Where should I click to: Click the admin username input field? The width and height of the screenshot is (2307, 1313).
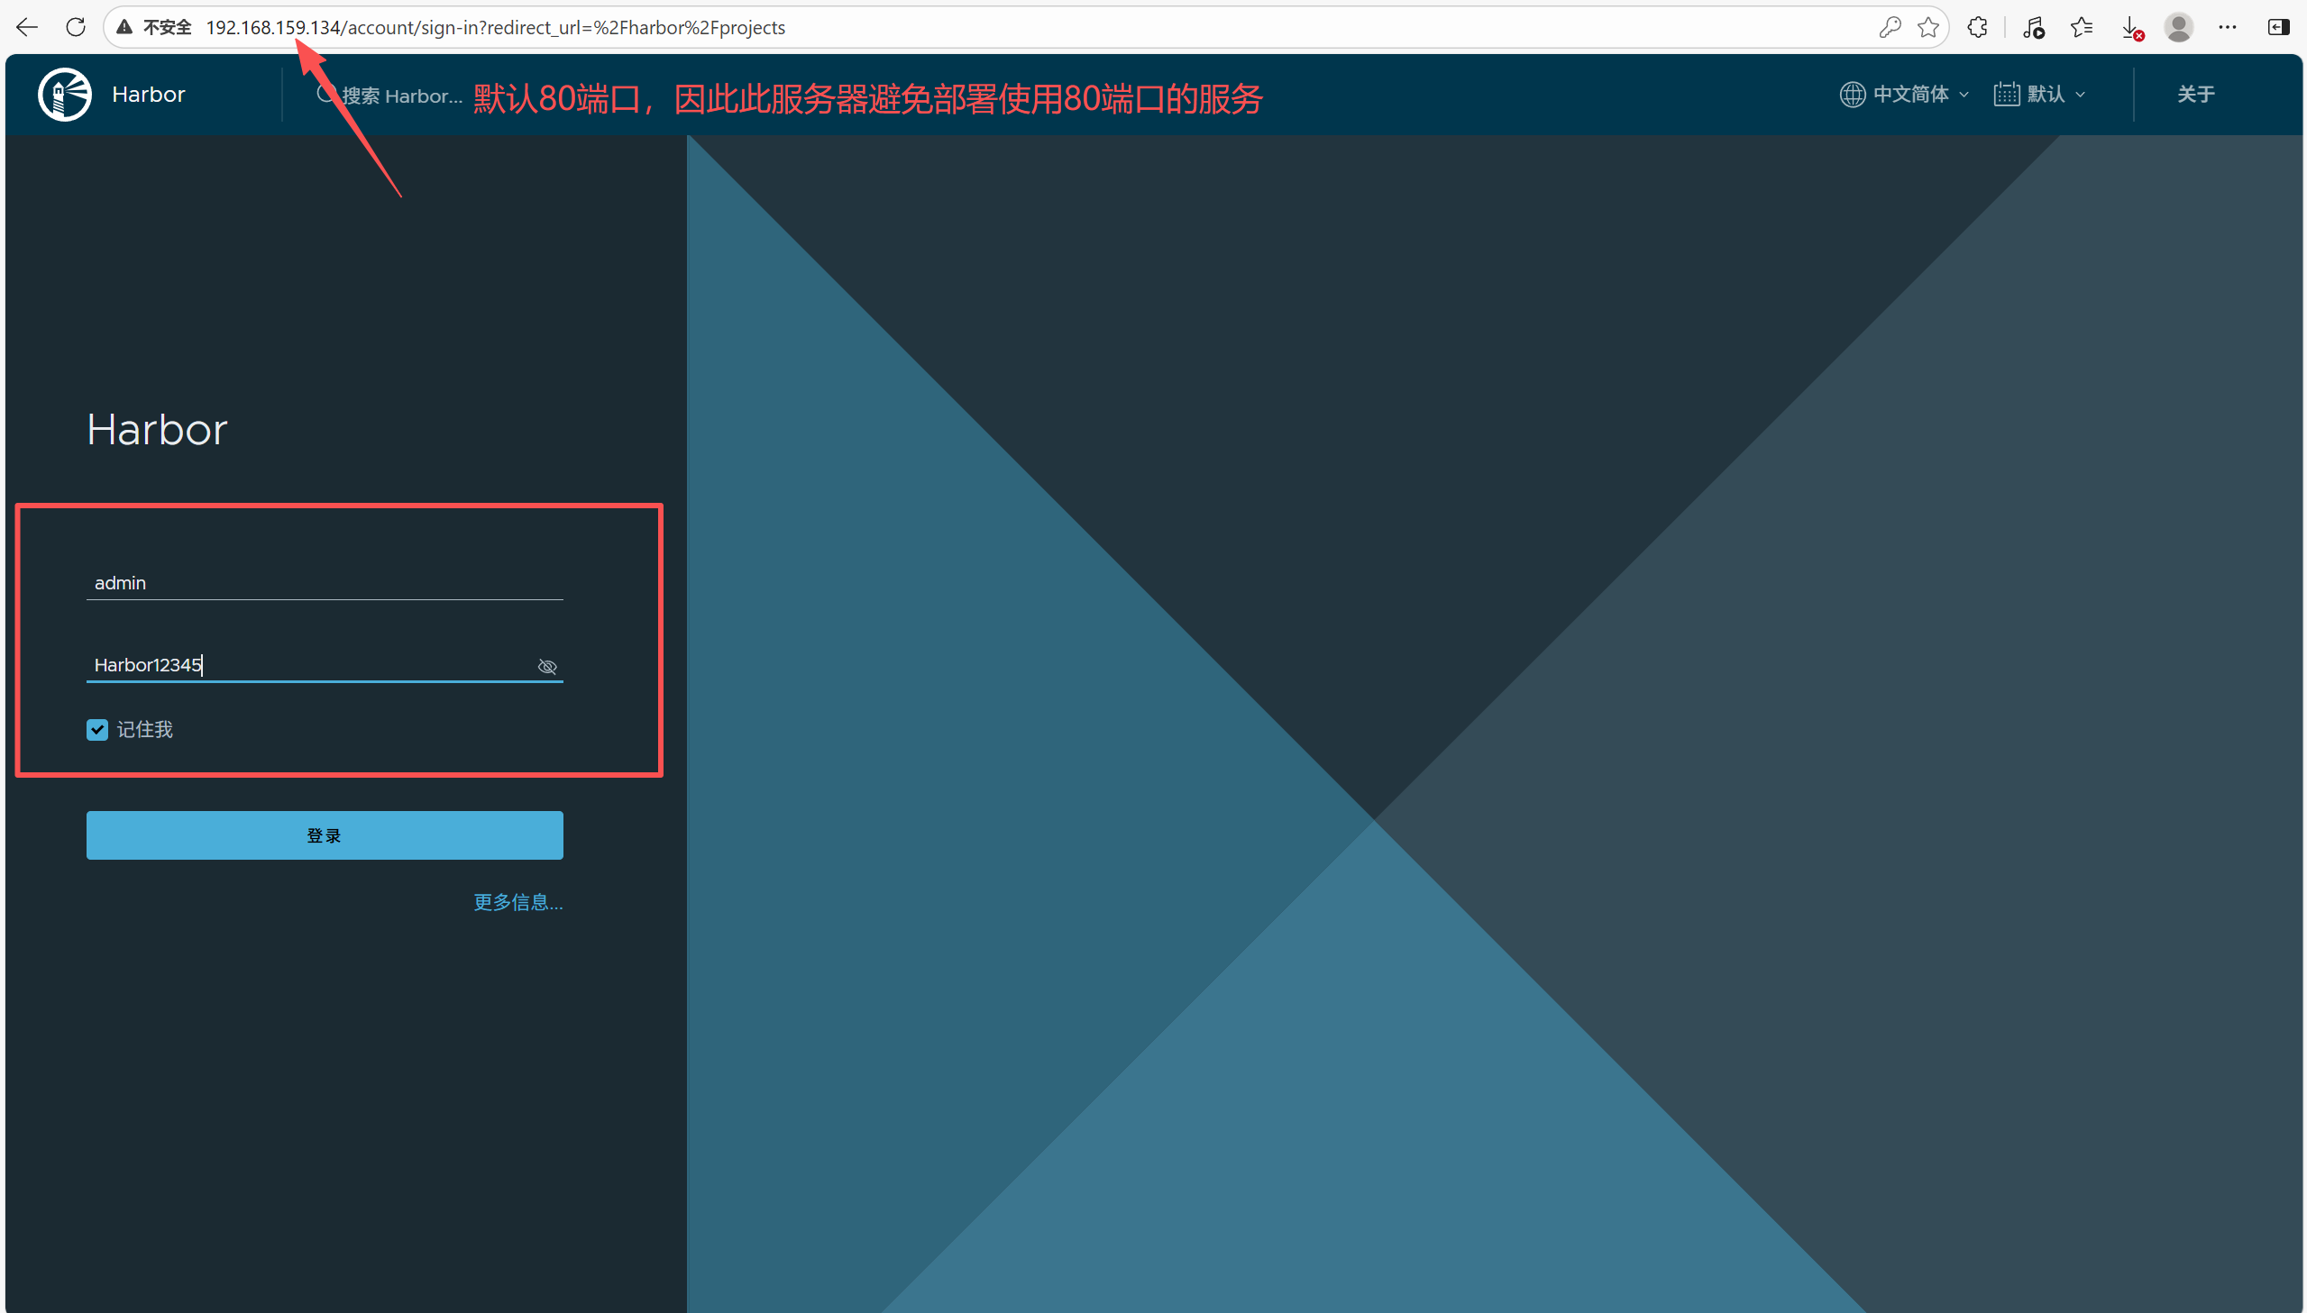coord(325,582)
